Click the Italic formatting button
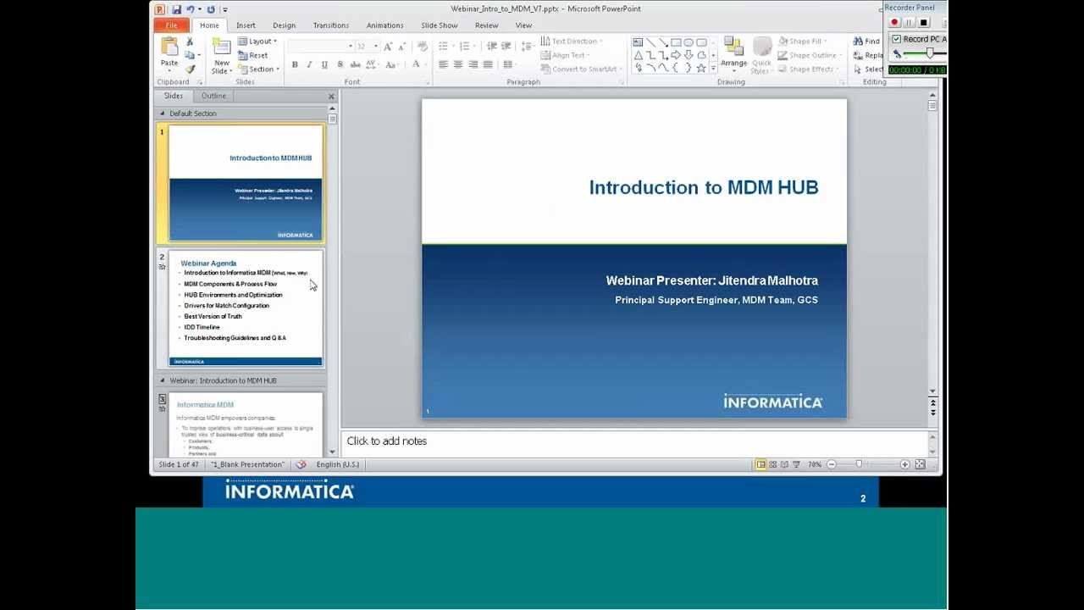This screenshot has width=1084, height=610. 309,65
